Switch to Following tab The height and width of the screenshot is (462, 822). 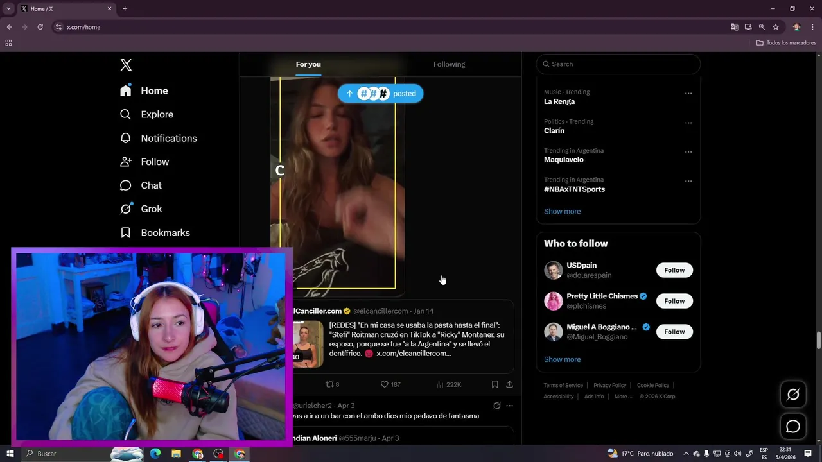coord(450,64)
